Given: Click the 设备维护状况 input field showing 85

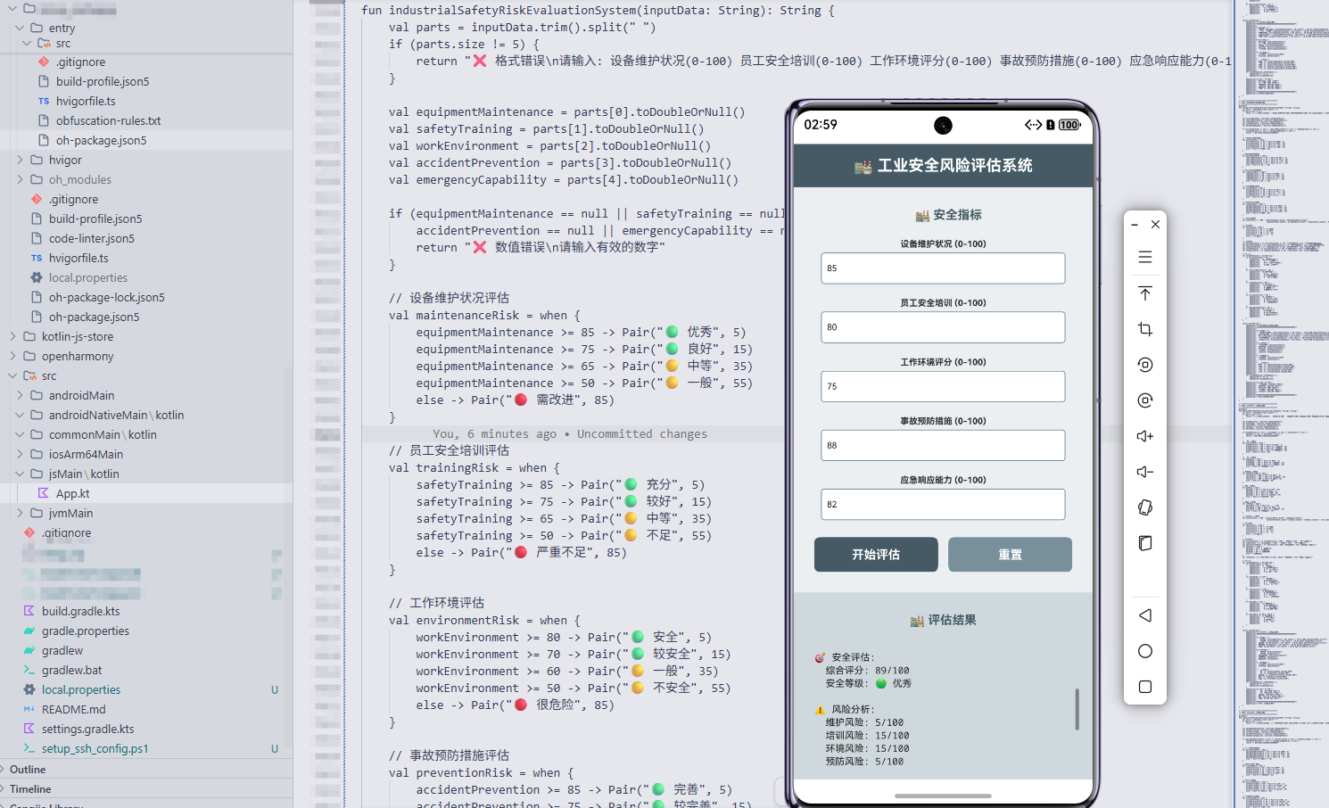Looking at the screenshot, I should point(943,268).
